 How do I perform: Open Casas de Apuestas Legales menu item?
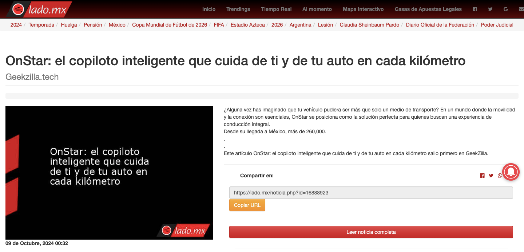click(428, 9)
